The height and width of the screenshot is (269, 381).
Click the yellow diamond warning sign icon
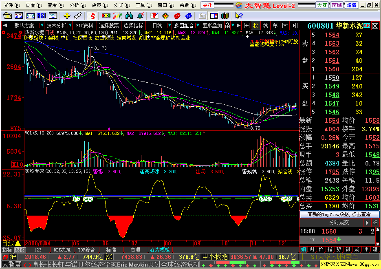165,16
